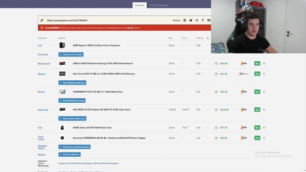
Task: Click the permalink chain icon beside the list URL
Action: [x=42, y=20]
